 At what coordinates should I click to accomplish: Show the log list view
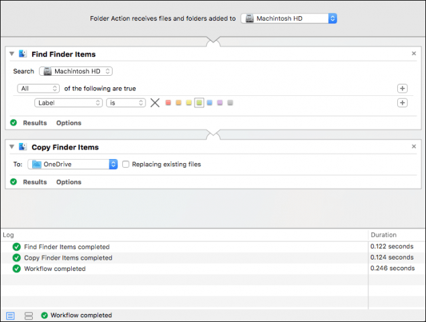(10, 315)
